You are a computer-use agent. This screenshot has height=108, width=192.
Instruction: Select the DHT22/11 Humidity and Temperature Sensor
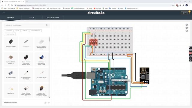[x=41, y=43]
